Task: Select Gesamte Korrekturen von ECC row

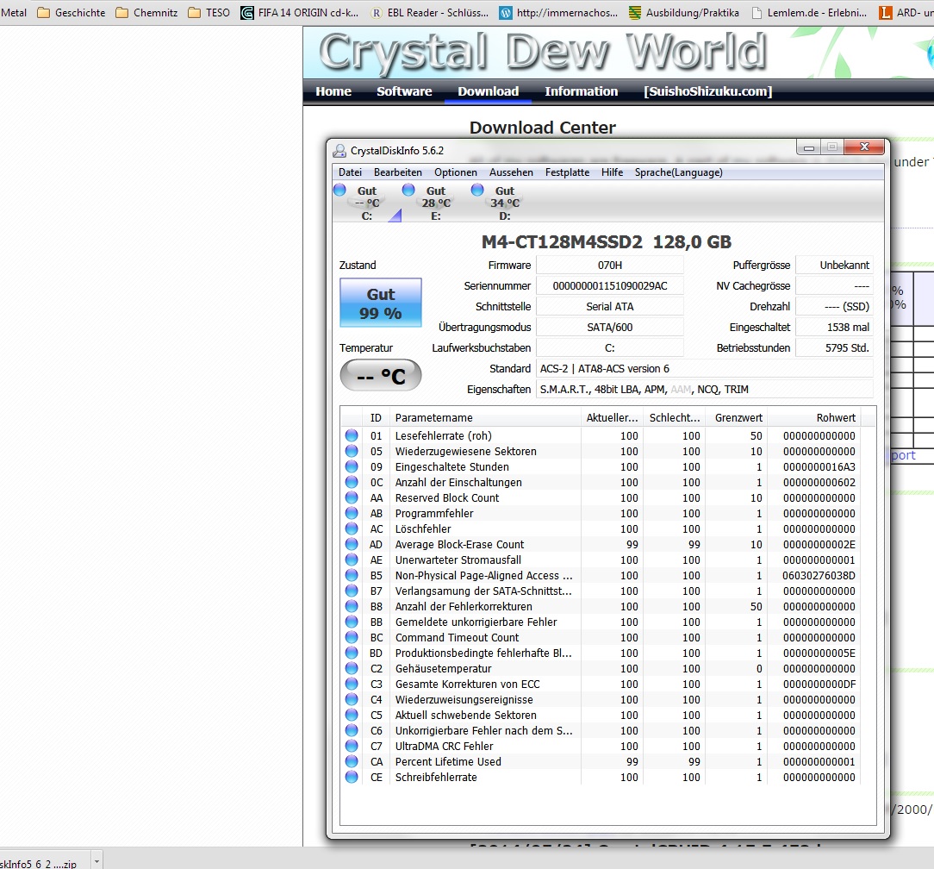Action: 601,685
